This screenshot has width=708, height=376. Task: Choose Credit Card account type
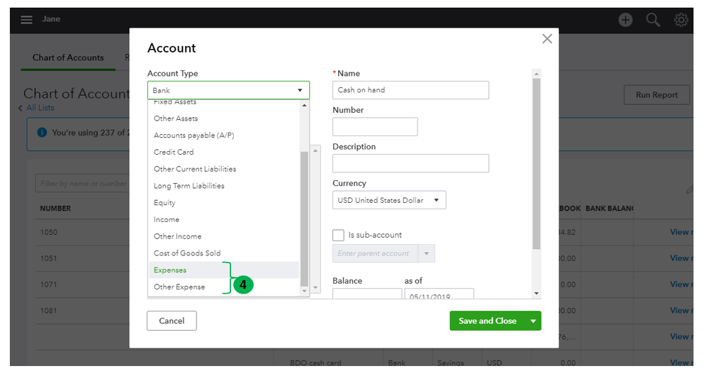click(224, 152)
